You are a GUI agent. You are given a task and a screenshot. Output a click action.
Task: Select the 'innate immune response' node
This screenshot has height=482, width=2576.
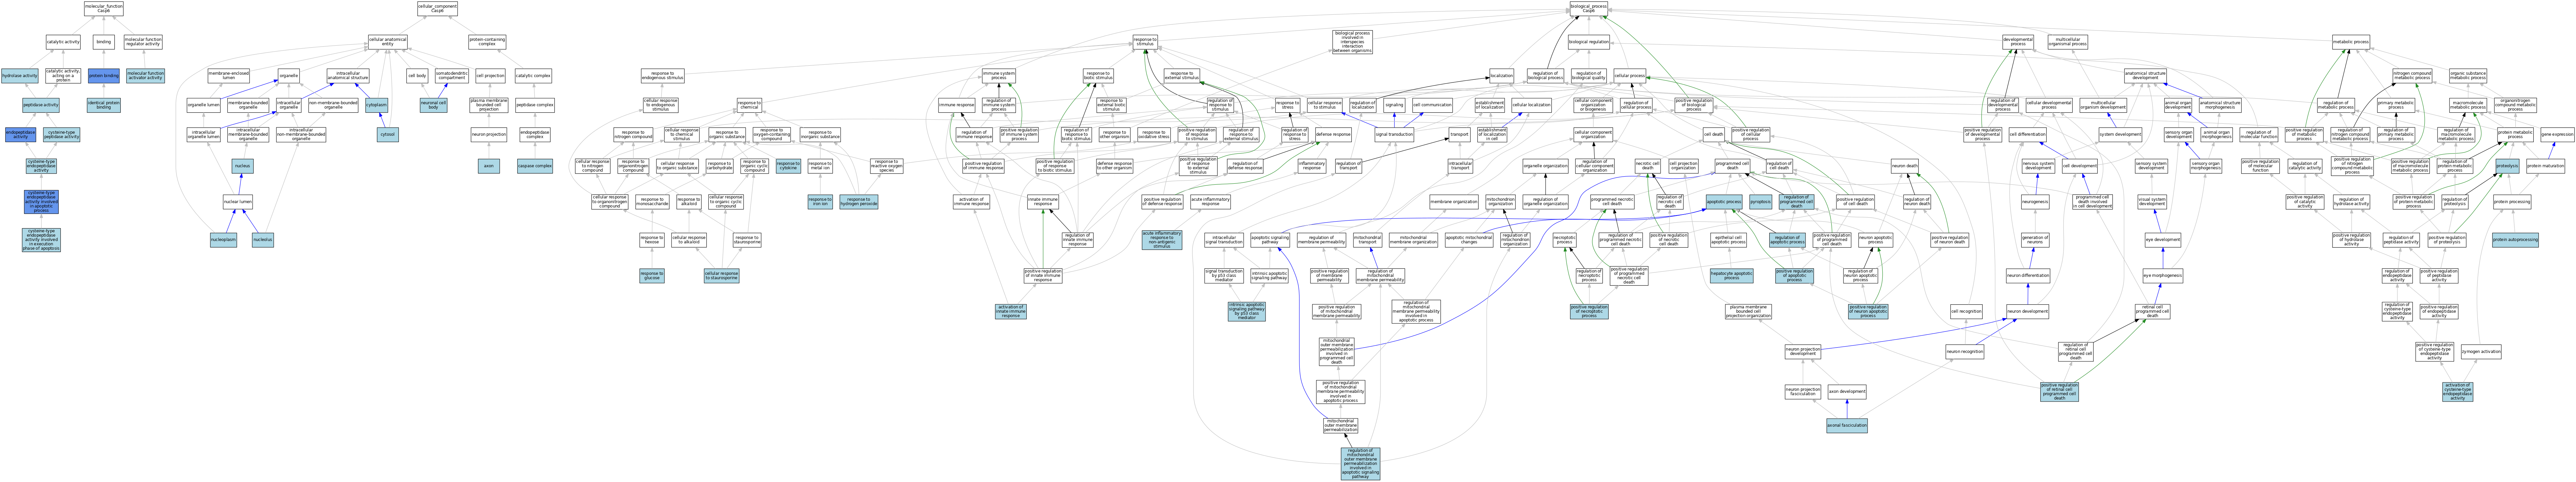click(1043, 202)
